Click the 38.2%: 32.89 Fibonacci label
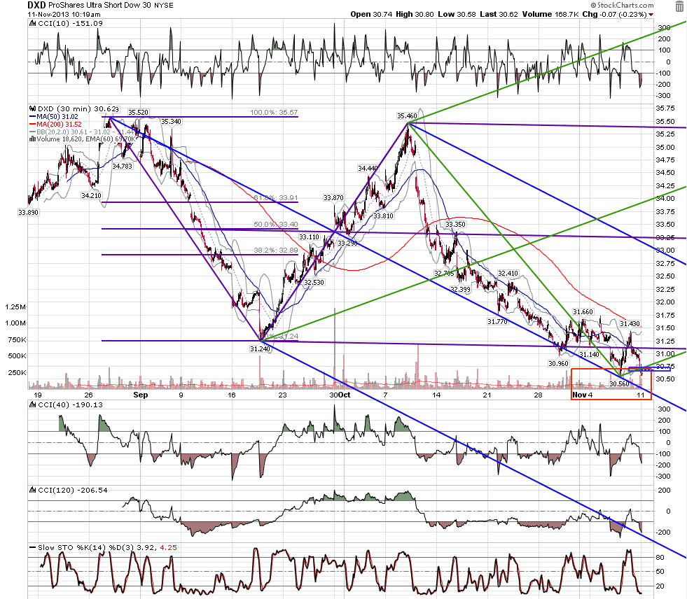687x599 pixels. point(276,251)
